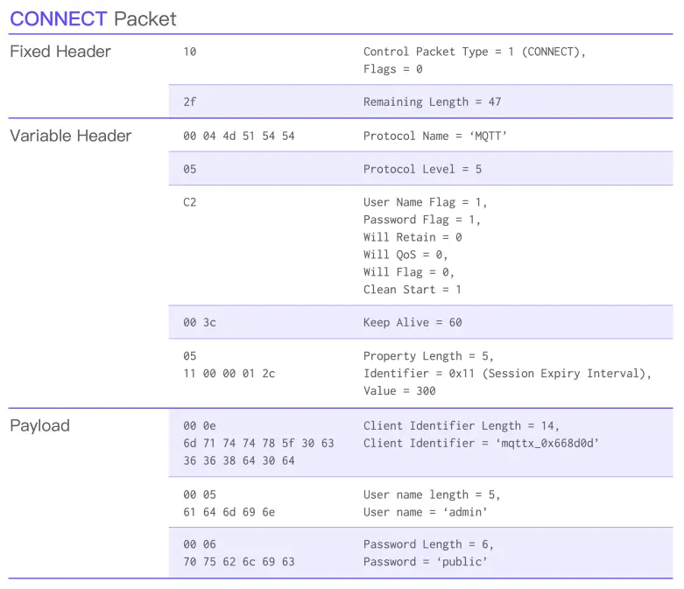Click the C2 connect flags byte
This screenshot has width=684, height=589.
click(190, 202)
